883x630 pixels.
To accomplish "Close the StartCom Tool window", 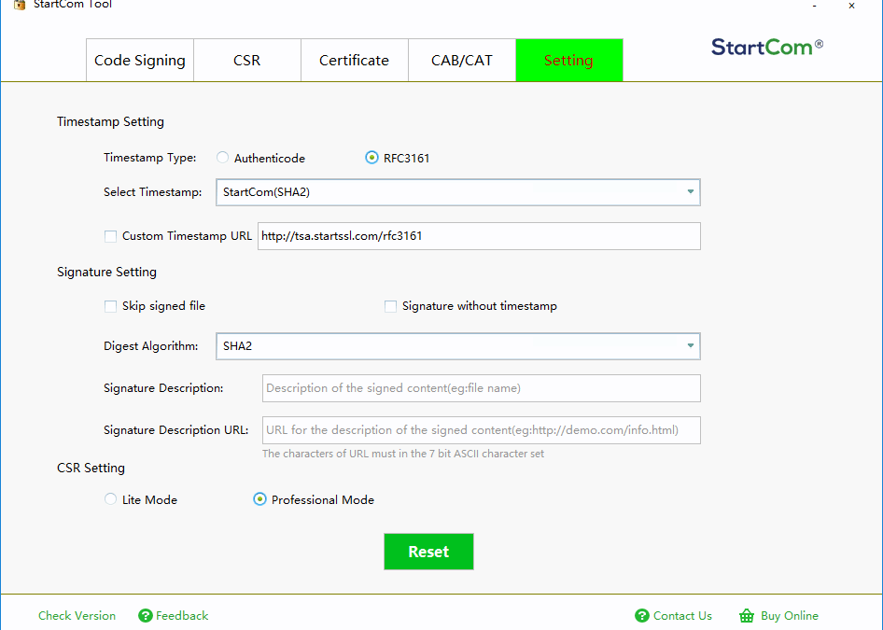I will pyautogui.click(x=851, y=6).
